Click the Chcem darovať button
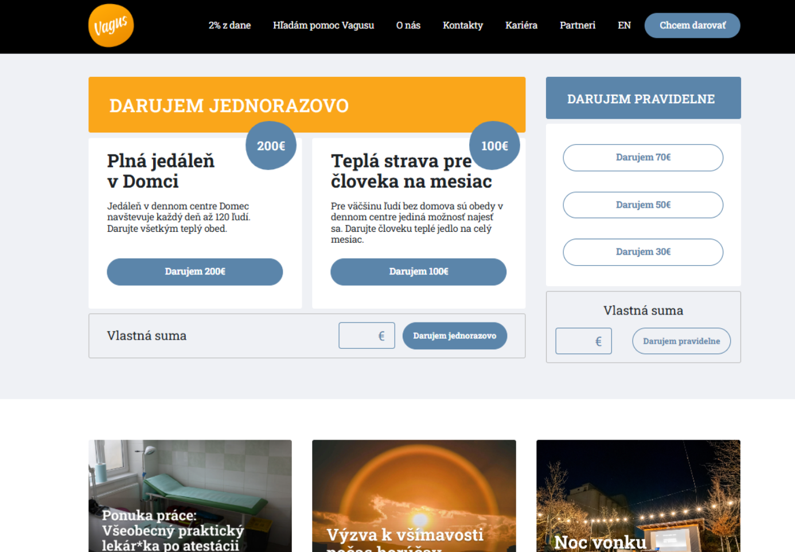Viewport: 795px width, 552px height. pyautogui.click(x=692, y=25)
